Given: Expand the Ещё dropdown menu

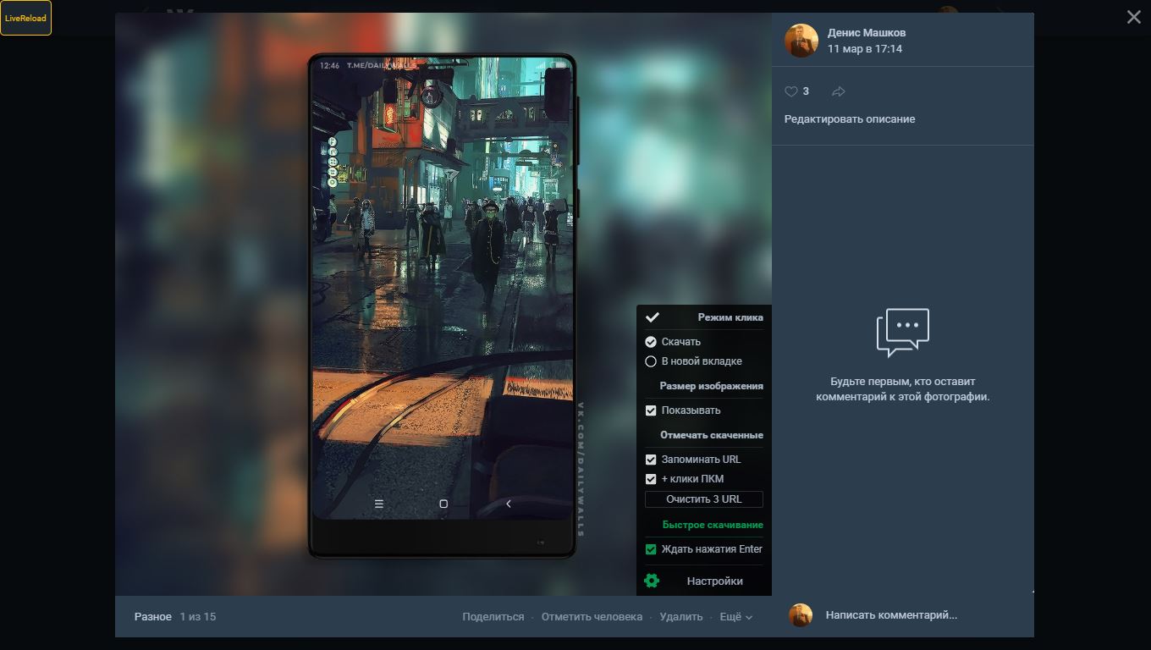Looking at the screenshot, I should [x=735, y=617].
